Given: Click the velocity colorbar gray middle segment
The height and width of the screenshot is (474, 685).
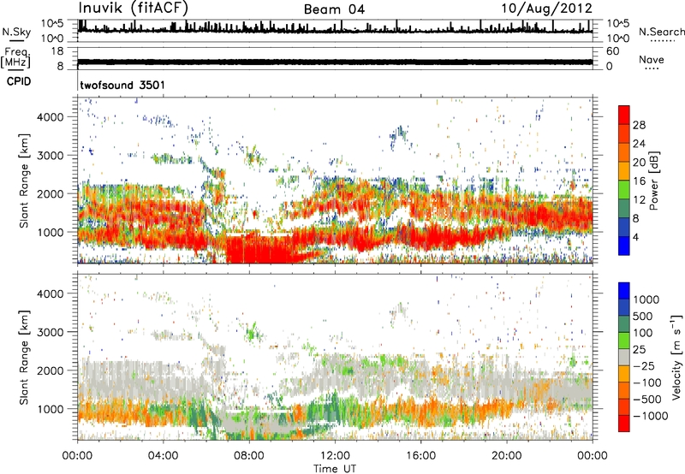Looking at the screenshot, I should point(624,357).
